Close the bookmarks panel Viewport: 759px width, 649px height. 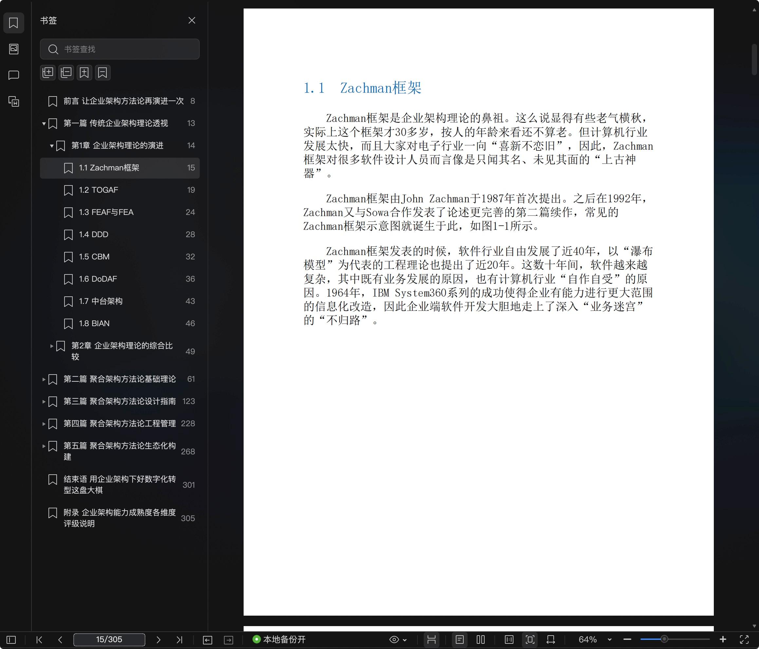[x=192, y=20]
